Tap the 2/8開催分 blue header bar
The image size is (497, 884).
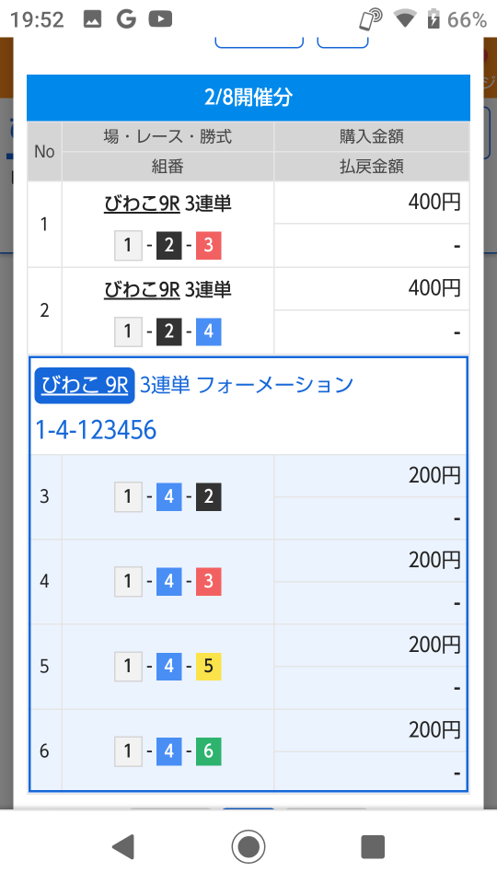[248, 98]
